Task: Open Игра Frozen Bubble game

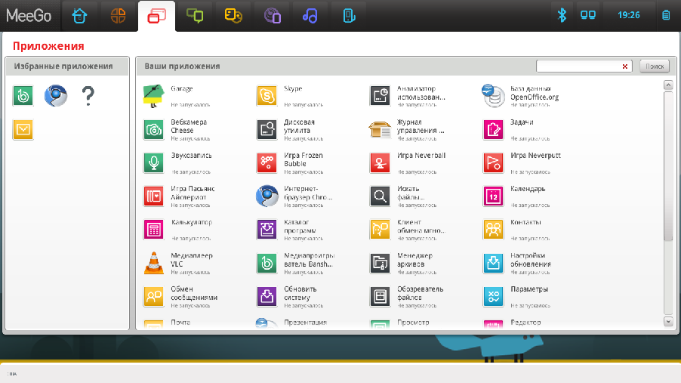Action: click(267, 162)
